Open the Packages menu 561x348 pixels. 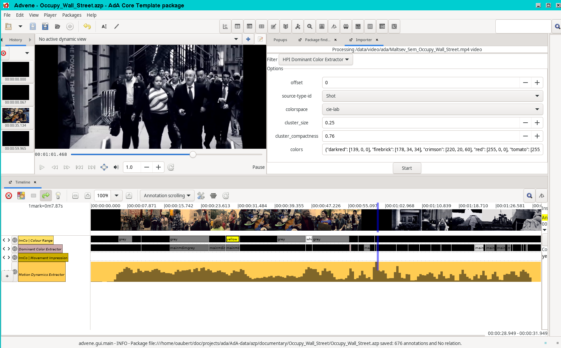pyautogui.click(x=72, y=15)
